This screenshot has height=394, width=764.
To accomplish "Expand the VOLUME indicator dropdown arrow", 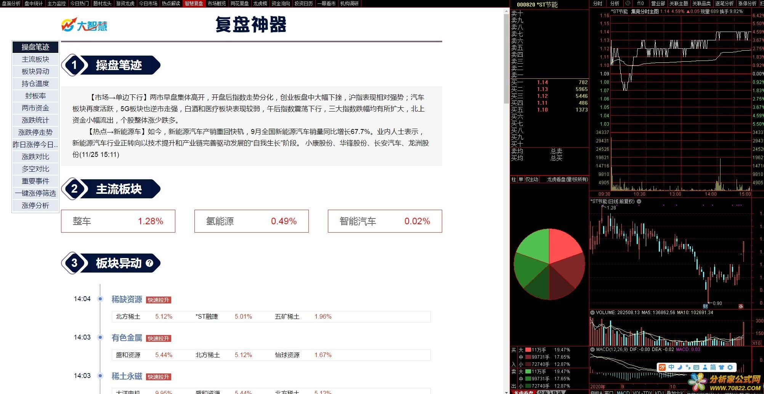I will click(x=592, y=313).
